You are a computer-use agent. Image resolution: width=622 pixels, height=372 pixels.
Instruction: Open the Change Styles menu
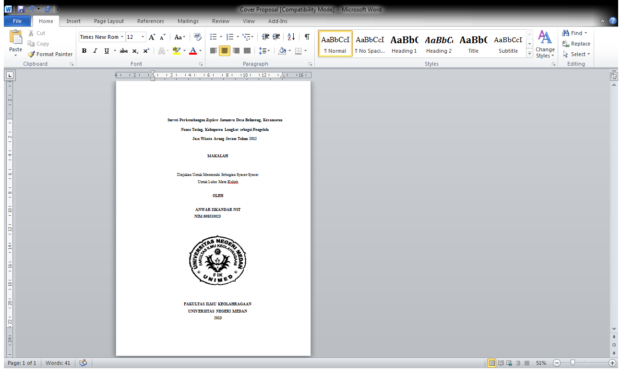pos(545,45)
